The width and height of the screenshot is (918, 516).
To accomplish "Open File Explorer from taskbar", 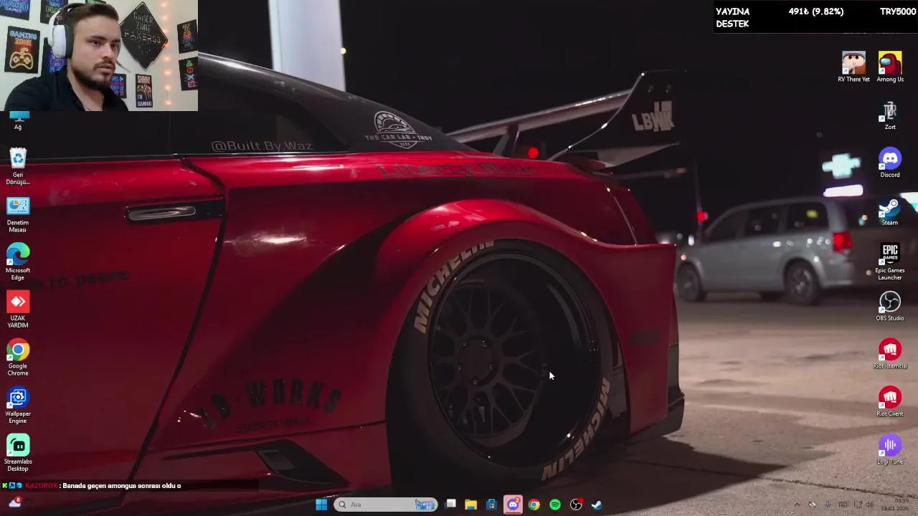I will tap(470, 505).
